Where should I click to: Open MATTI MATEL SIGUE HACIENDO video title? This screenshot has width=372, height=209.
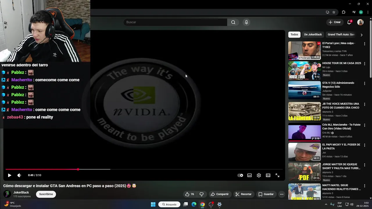pyautogui.click(x=341, y=187)
